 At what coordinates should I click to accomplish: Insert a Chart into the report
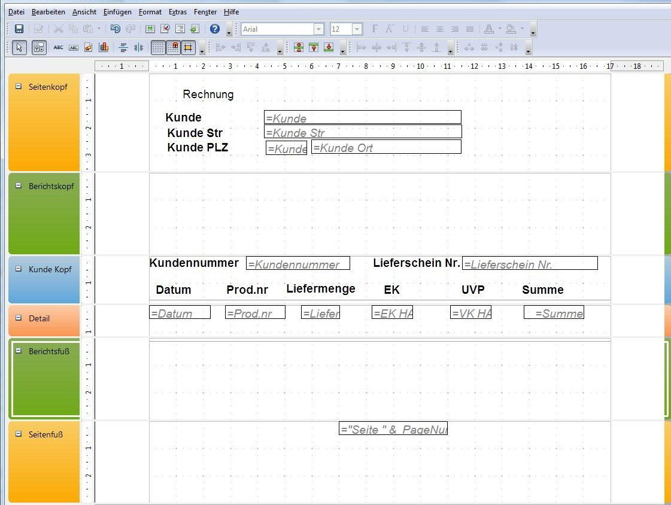pyautogui.click(x=104, y=47)
